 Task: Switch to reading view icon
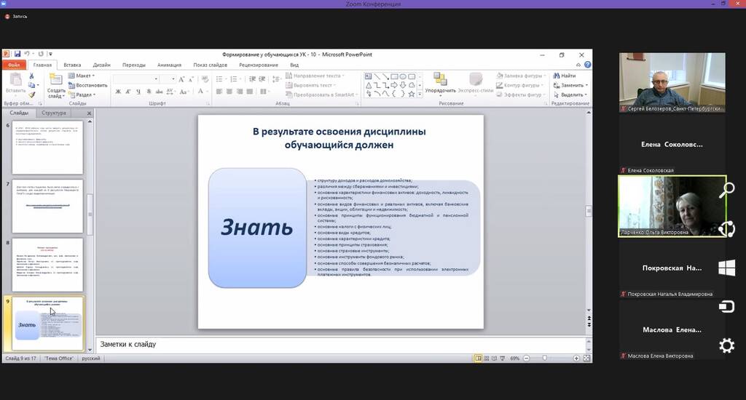coord(494,359)
